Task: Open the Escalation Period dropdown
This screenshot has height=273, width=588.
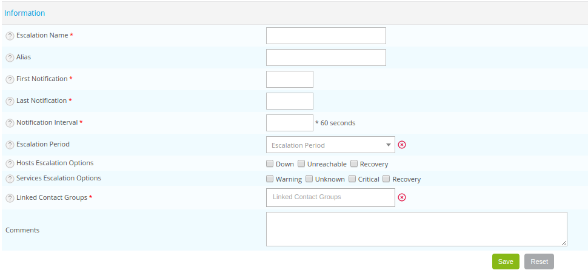Action: click(330, 145)
